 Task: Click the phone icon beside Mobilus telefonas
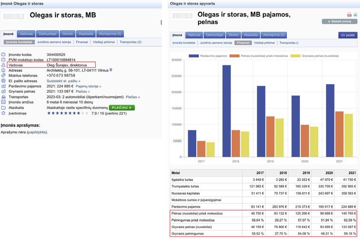tap(3, 75)
